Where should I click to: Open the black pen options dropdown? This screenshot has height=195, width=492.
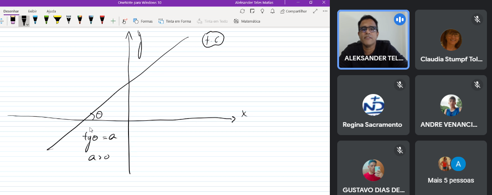28,24
